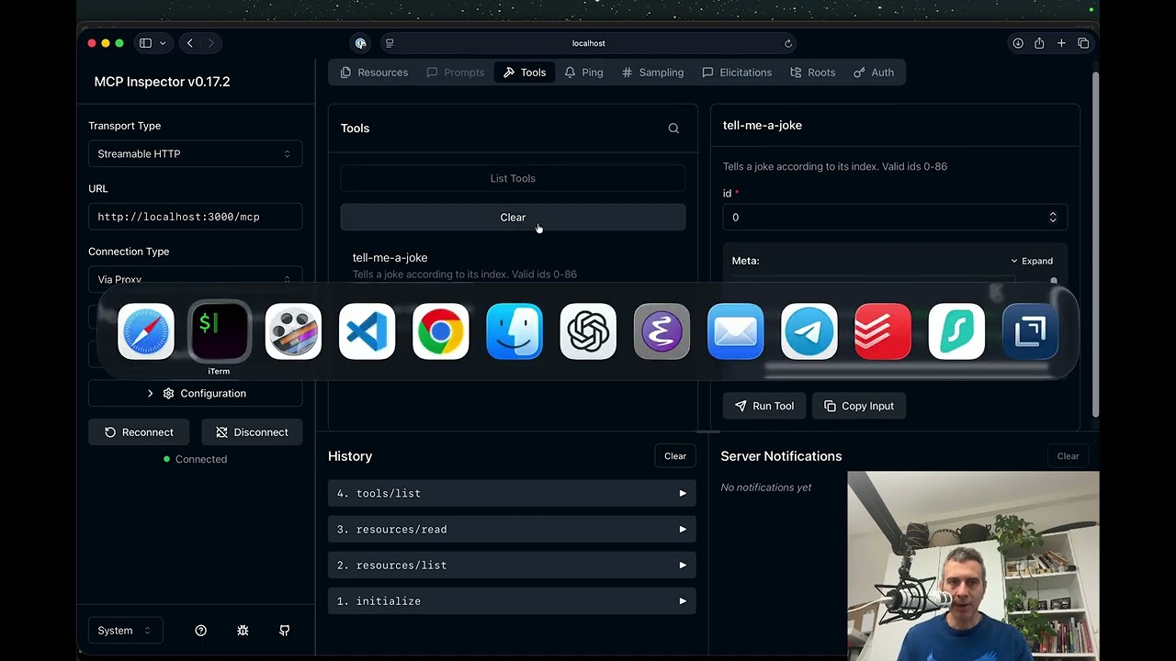The width and height of the screenshot is (1176, 661).
Task: Expand the Configuration section
Action: tap(195, 393)
